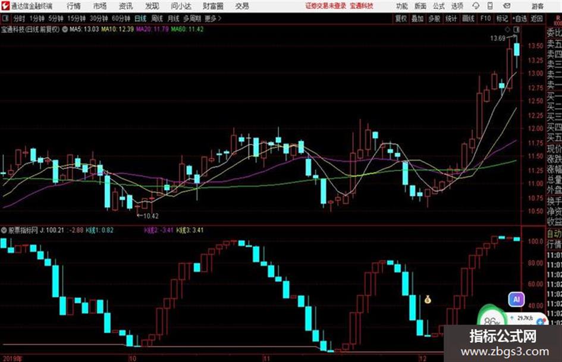Viewport: 562px width, 362px height.
Task: Click MA10: 12.39 indicator value
Action: tap(118, 29)
